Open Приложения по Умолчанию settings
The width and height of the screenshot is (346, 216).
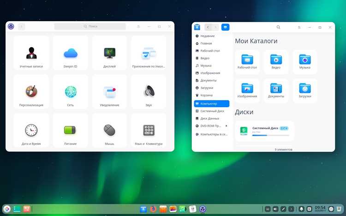(149, 53)
